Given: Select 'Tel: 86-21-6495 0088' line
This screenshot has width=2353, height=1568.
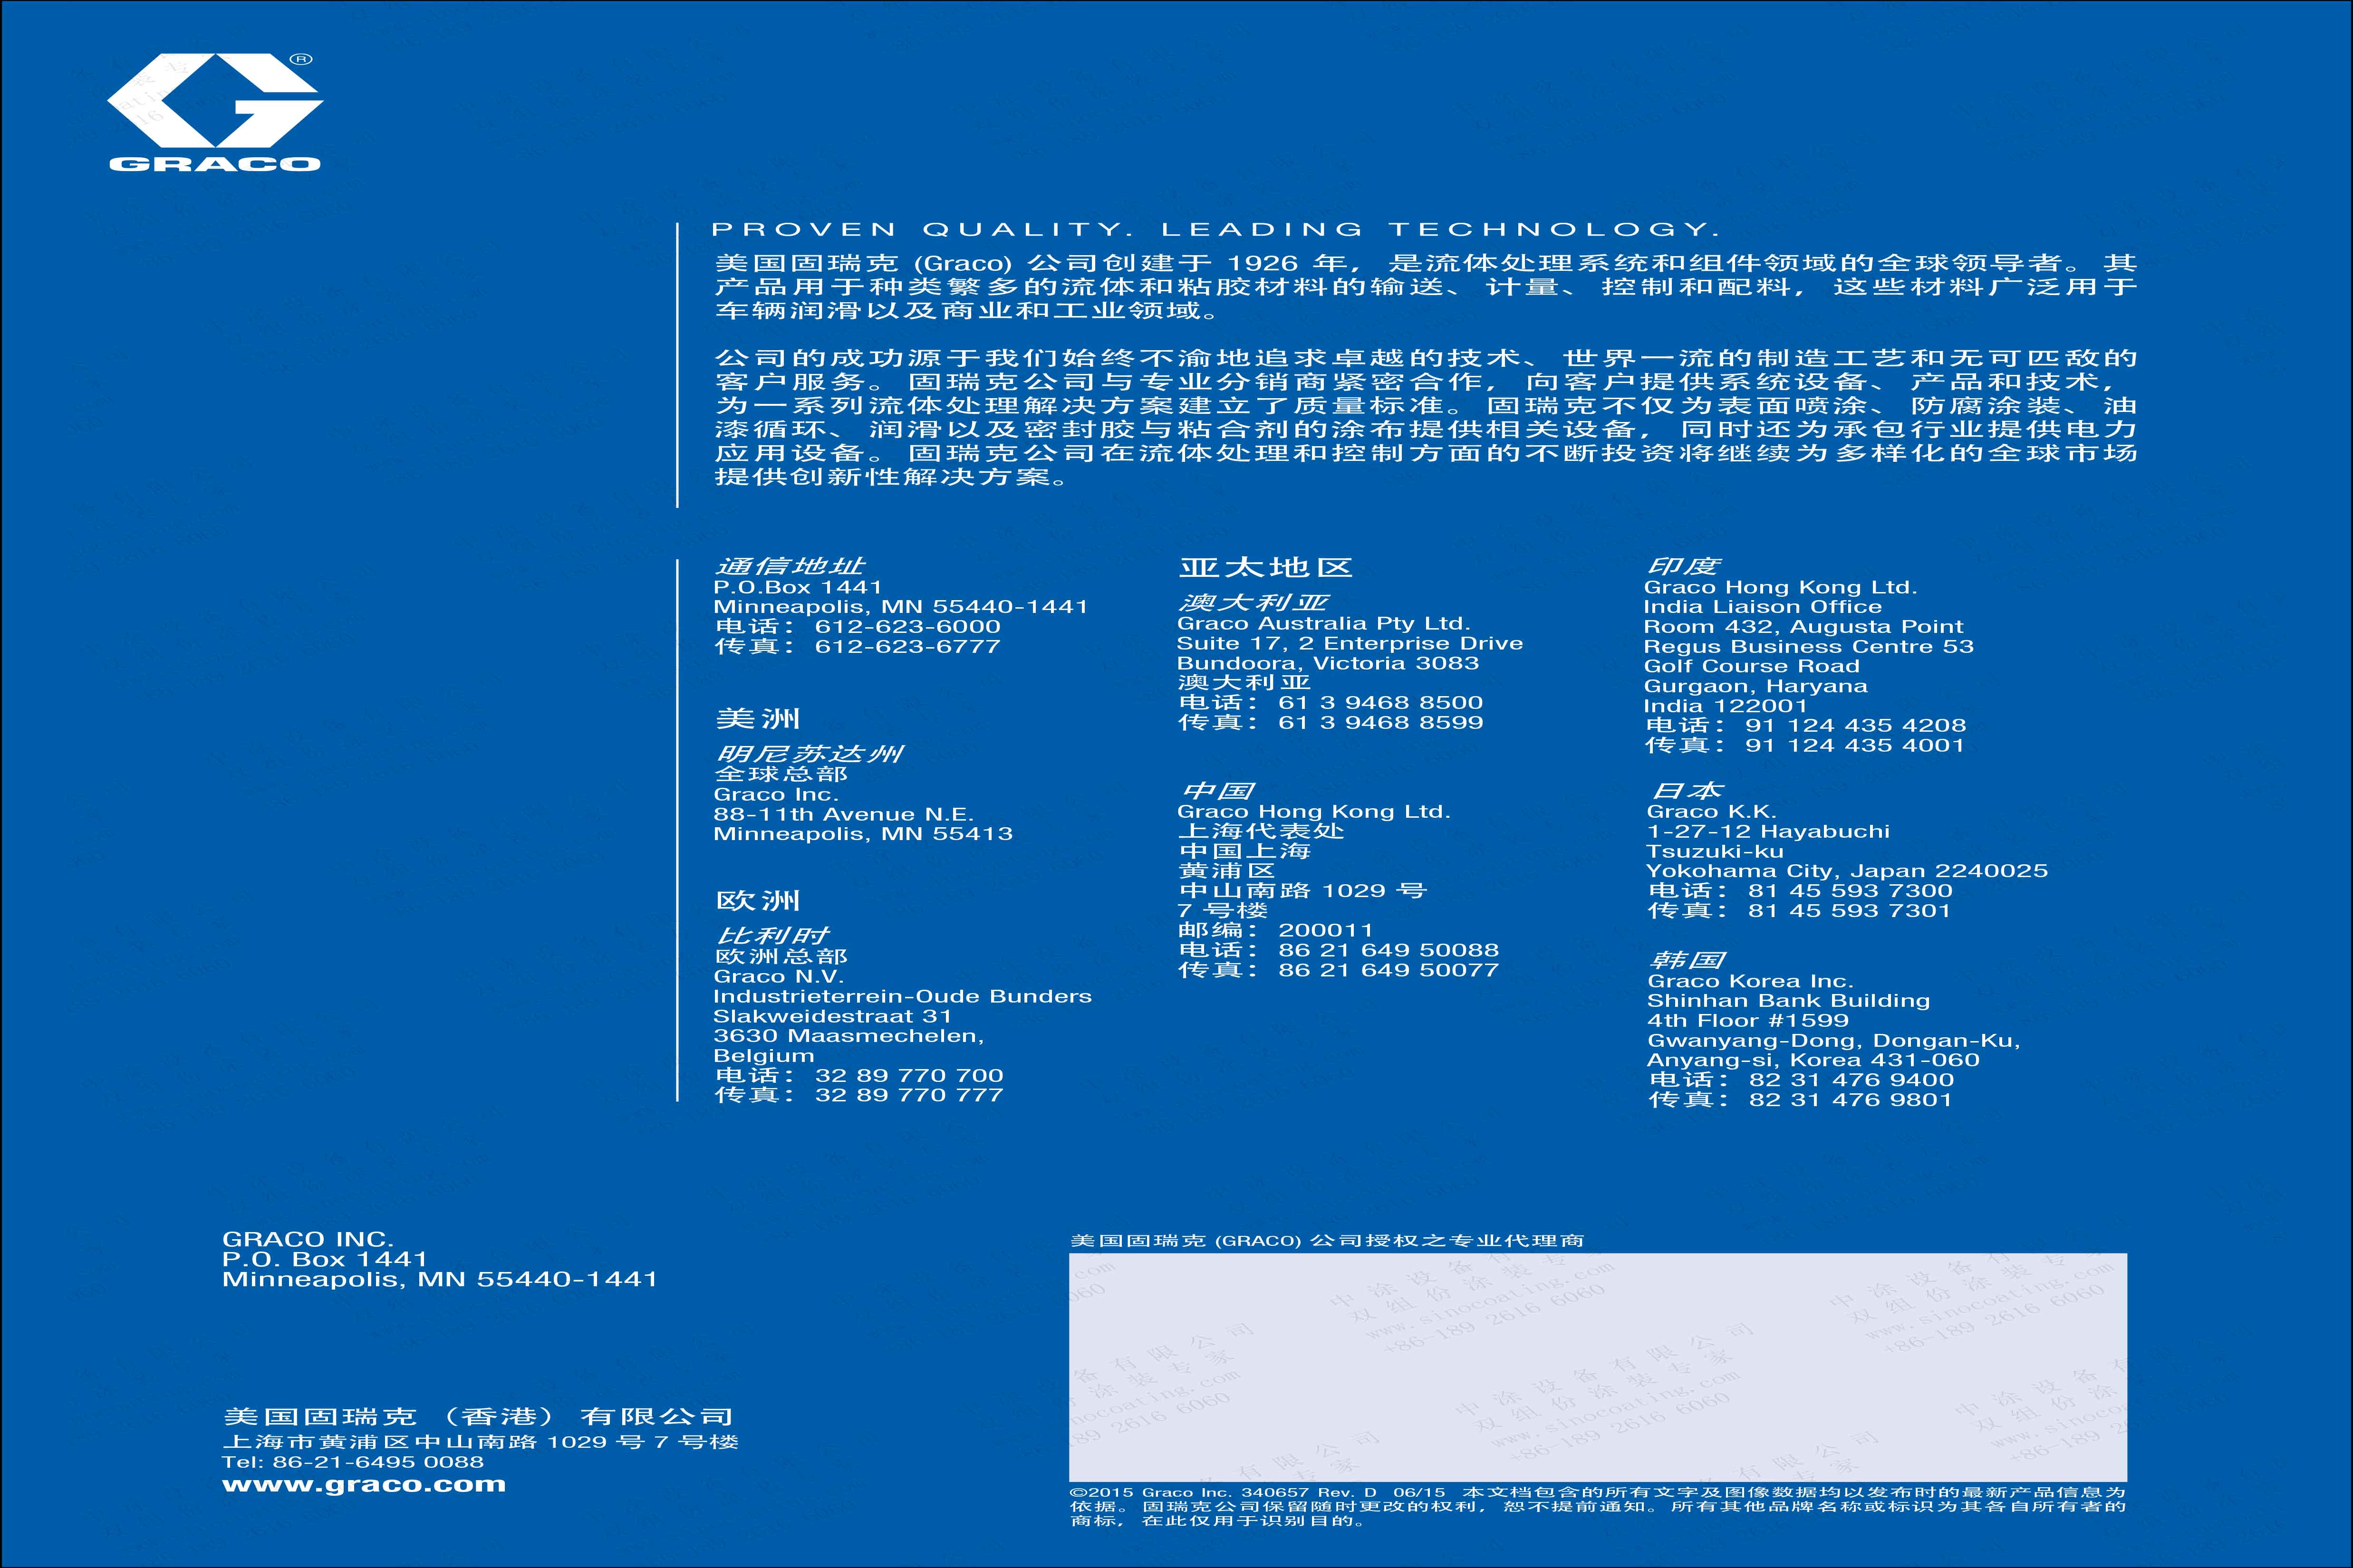Looking at the screenshot, I should pos(352,1462).
